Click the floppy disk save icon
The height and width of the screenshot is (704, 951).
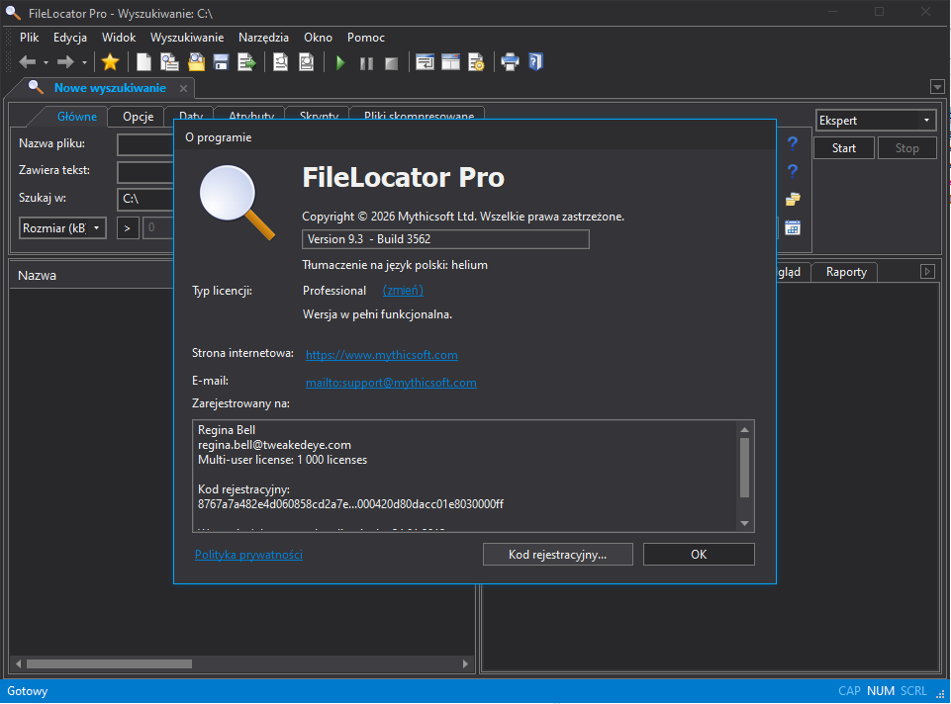click(x=221, y=61)
